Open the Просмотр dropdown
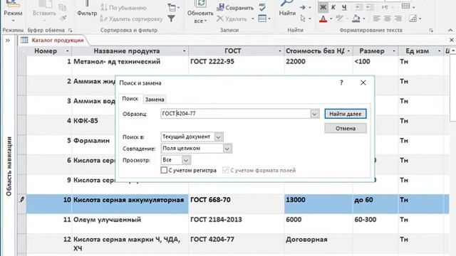456x256 pixels. coord(186,160)
